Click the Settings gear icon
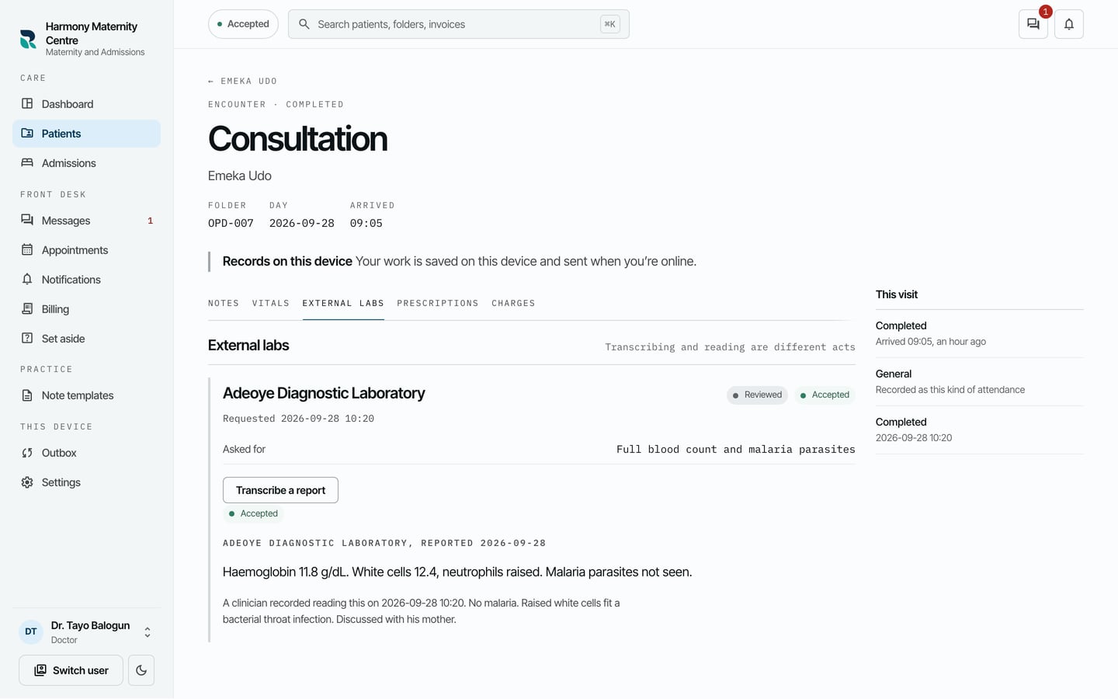 click(x=27, y=482)
